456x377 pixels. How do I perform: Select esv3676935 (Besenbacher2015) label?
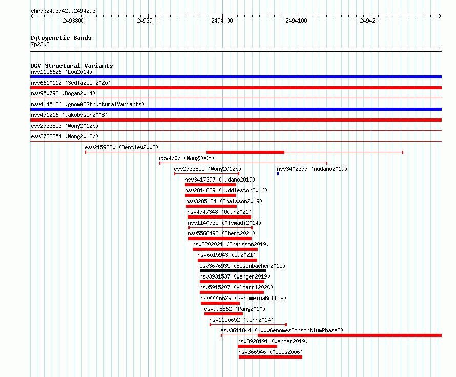pos(242,266)
